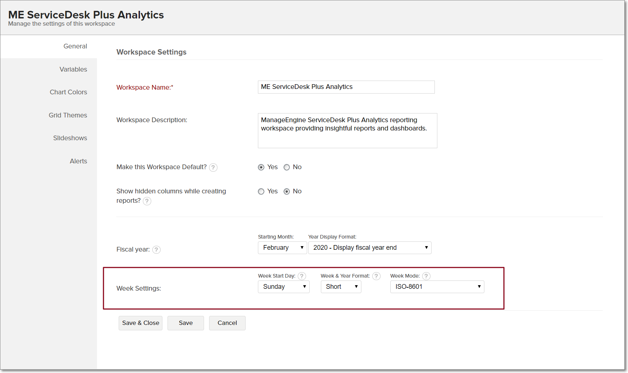Choose No for showing hidden columns

tap(287, 192)
